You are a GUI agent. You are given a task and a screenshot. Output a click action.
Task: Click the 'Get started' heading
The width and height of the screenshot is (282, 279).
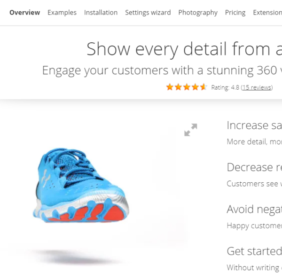click(254, 251)
